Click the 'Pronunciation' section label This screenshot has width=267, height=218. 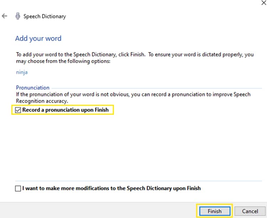pyautogui.click(x=33, y=88)
